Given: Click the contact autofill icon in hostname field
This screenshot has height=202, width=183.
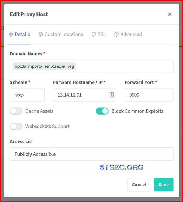Looking at the screenshot, I should 112,95.
